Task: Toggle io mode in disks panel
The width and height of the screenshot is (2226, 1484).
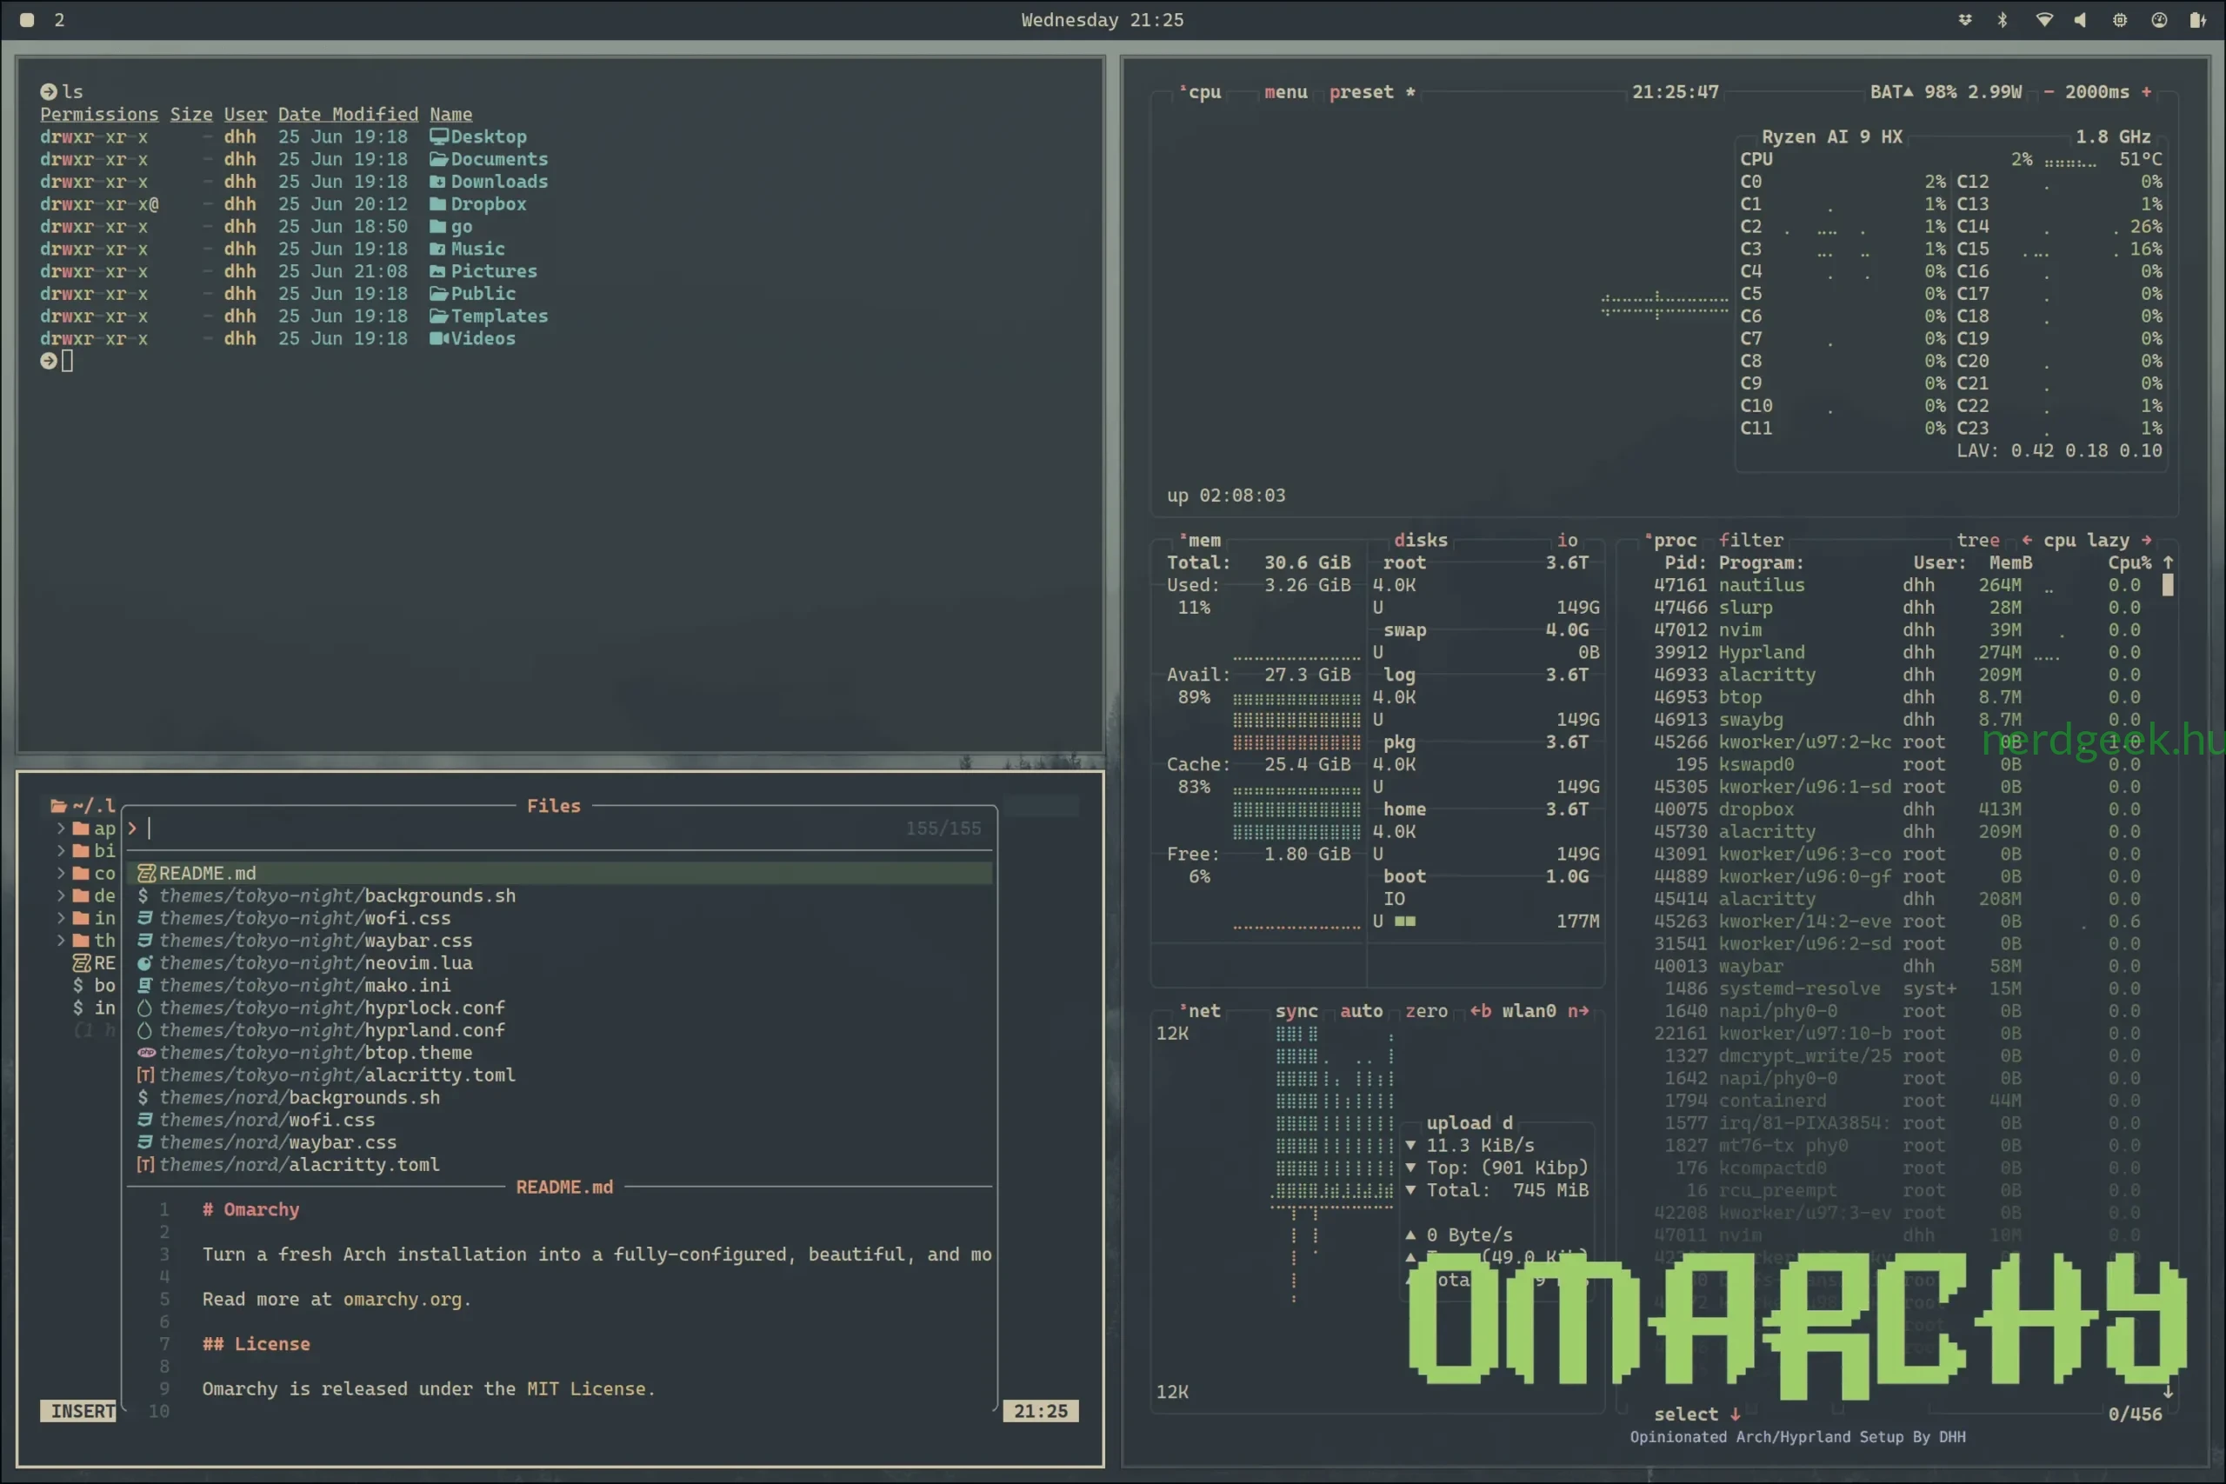Action: (x=1567, y=541)
